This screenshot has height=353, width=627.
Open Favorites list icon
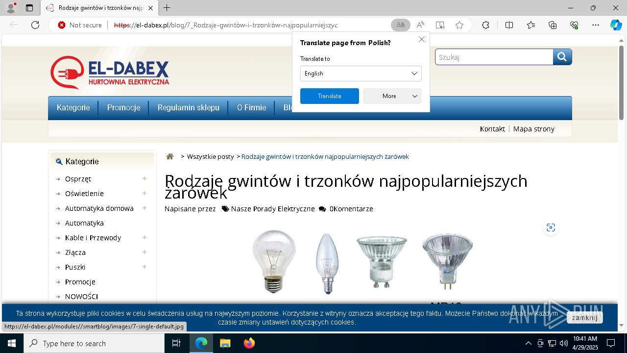pyautogui.click(x=531, y=25)
